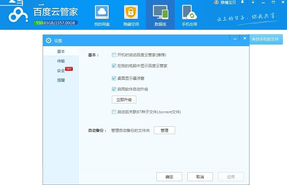Cancel changes with 取消
287x185 pixels.
[x=200, y=177]
